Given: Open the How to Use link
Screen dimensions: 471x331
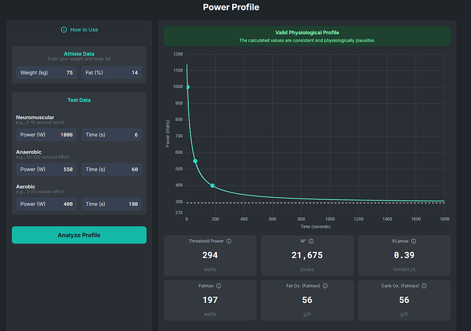Looking at the screenshot, I should coord(84,30).
